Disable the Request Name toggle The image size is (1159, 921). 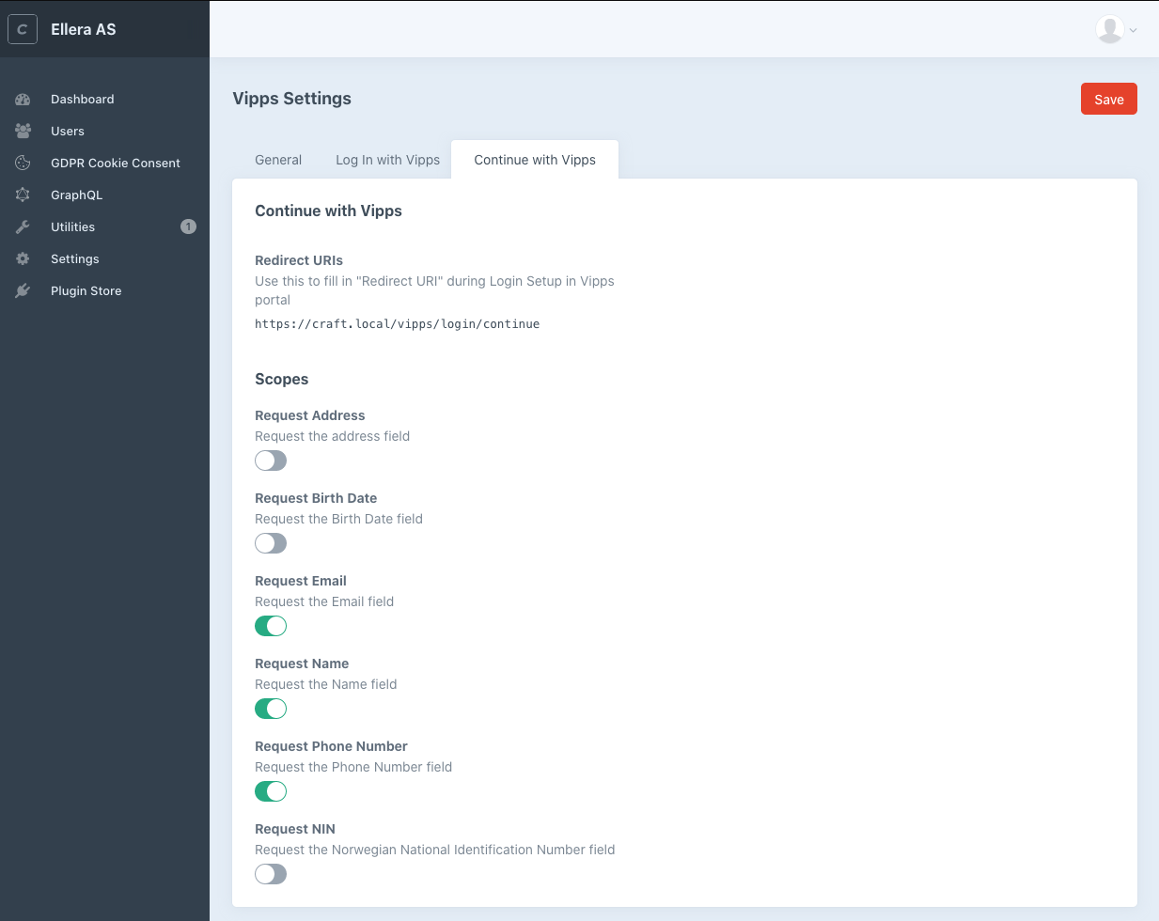click(271, 709)
